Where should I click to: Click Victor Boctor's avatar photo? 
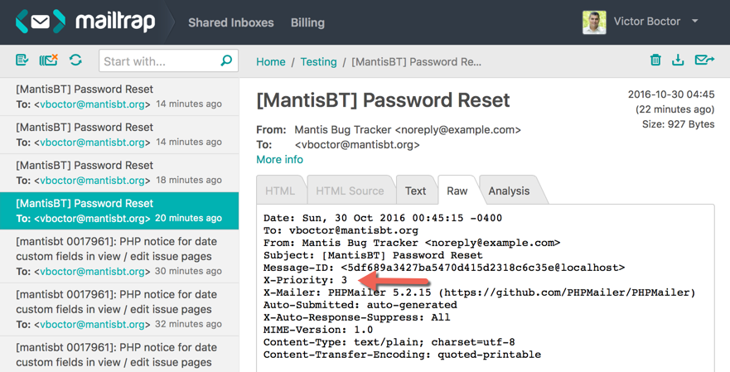(594, 22)
